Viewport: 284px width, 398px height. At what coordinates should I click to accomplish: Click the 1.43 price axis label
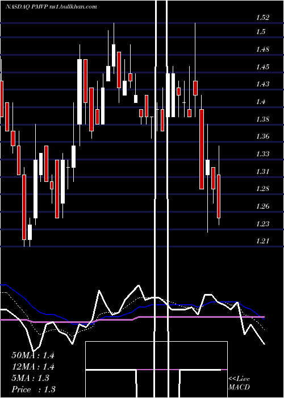coord(262,84)
